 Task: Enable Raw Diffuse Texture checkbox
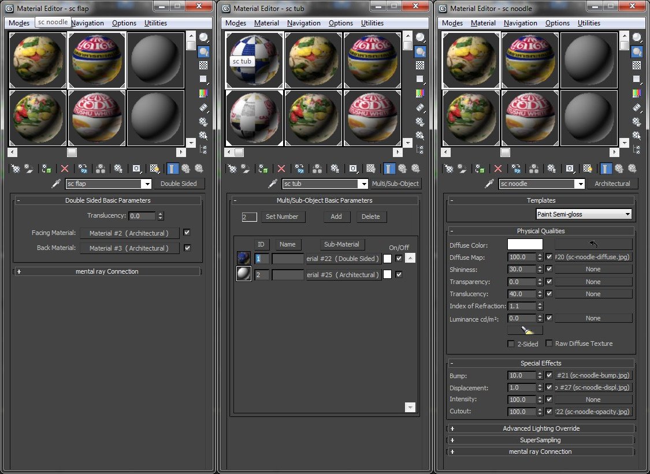[x=549, y=343]
